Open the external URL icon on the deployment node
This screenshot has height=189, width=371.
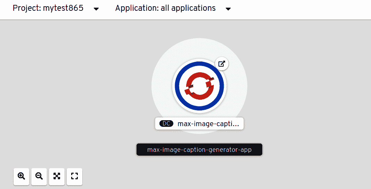point(222,64)
